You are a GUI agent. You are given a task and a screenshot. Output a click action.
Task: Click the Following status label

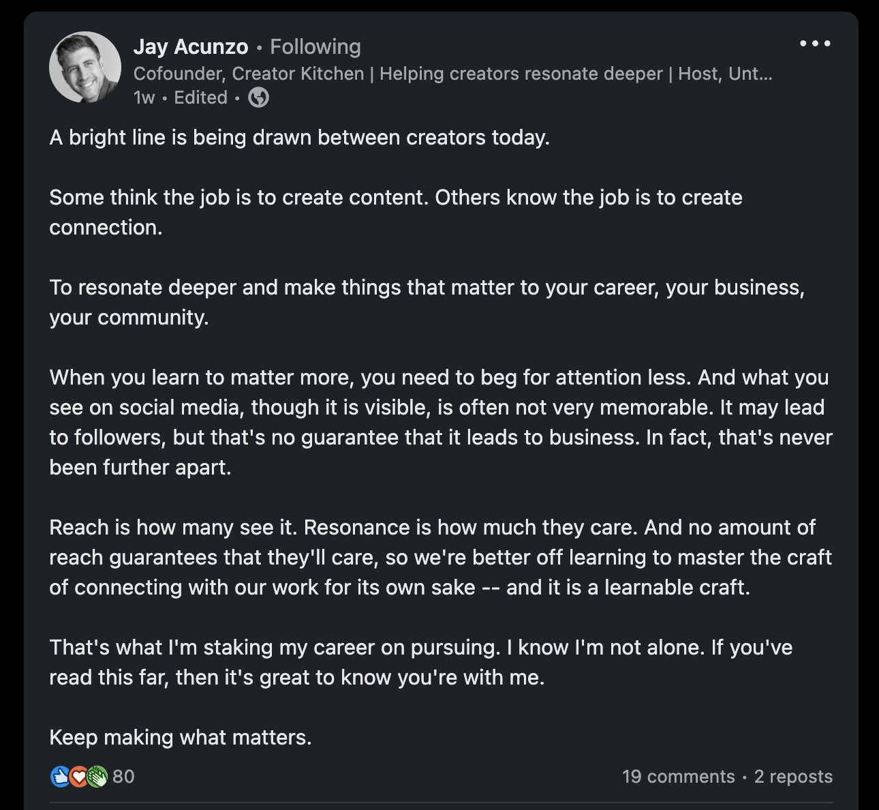(x=315, y=46)
